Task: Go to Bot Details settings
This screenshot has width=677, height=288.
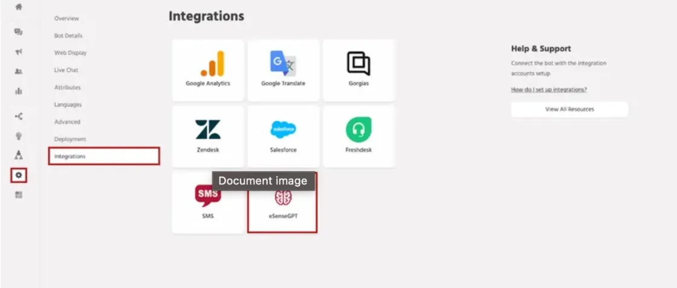Action: click(x=68, y=36)
